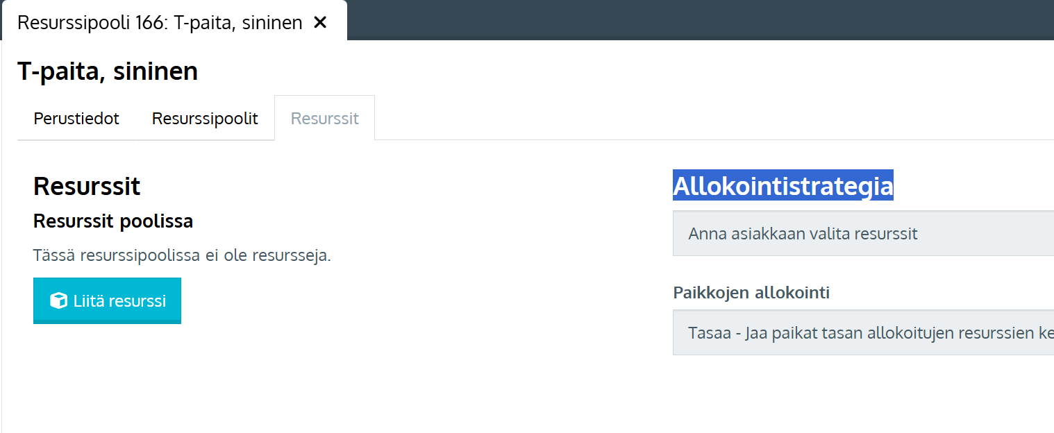This screenshot has height=433, width=1054.
Task: Activate the Resurssipooli 166: T-paita, sininen tab
Action: tap(160, 22)
